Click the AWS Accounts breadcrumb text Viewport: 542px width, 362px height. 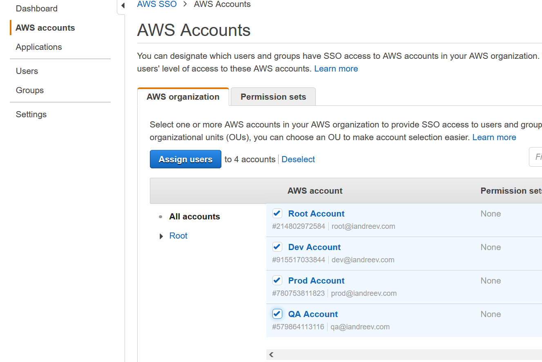[222, 4]
